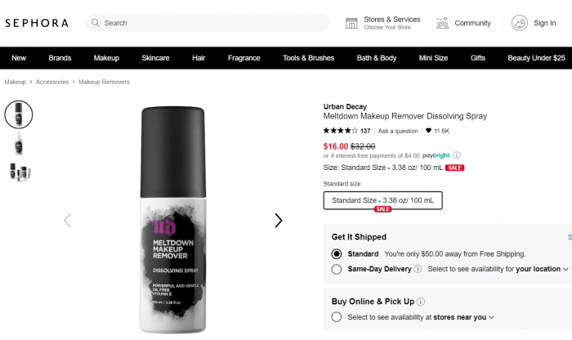This screenshot has width=572, height=340.
Task: Open the Stores & Services store icon
Action: pos(352,23)
